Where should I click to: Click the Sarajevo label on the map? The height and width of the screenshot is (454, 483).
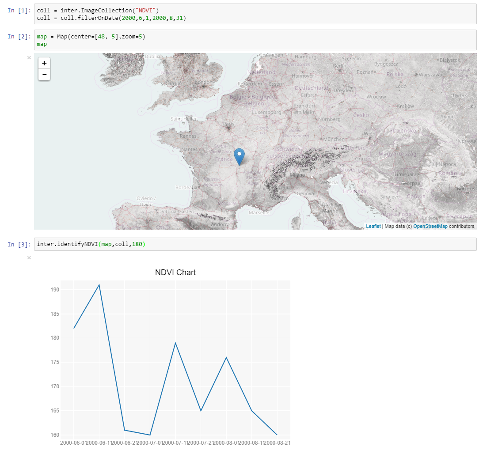coord(390,197)
